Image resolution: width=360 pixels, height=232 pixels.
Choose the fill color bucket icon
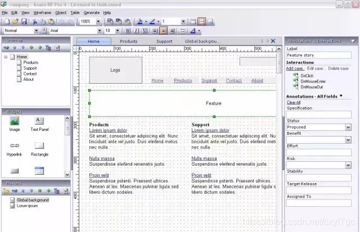click(140, 21)
